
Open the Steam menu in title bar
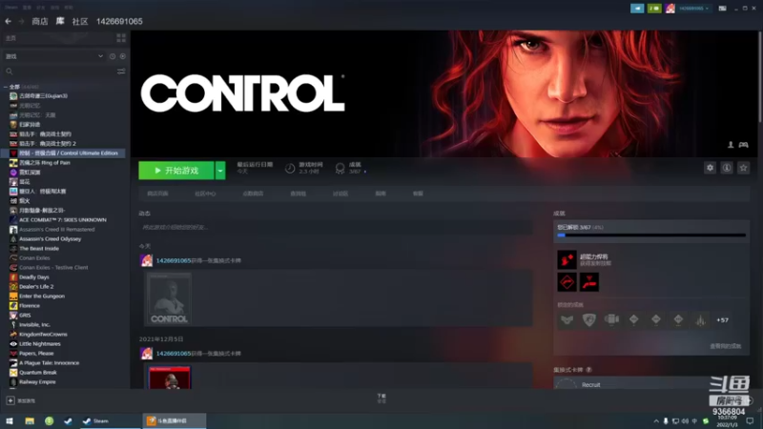click(x=11, y=8)
